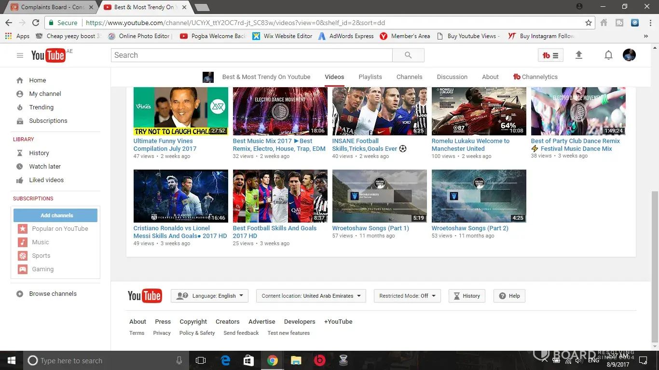Click the TubeBuddy menu icon in header
659x370 pixels.
tap(550, 55)
